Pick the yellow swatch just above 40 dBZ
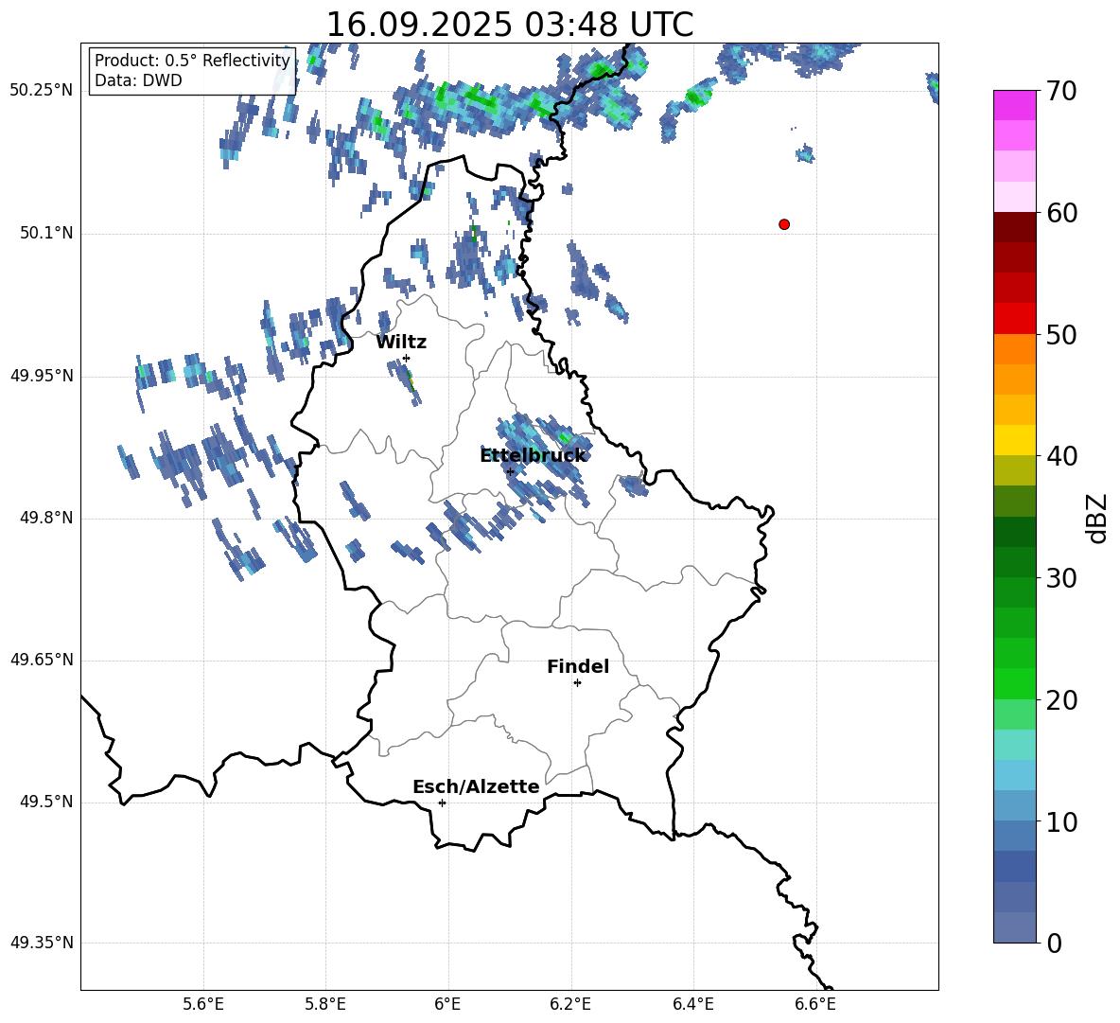The width and height of the screenshot is (1120, 1023). (x=1014, y=440)
